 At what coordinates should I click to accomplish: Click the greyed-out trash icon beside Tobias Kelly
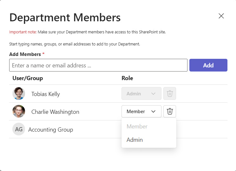170,93
